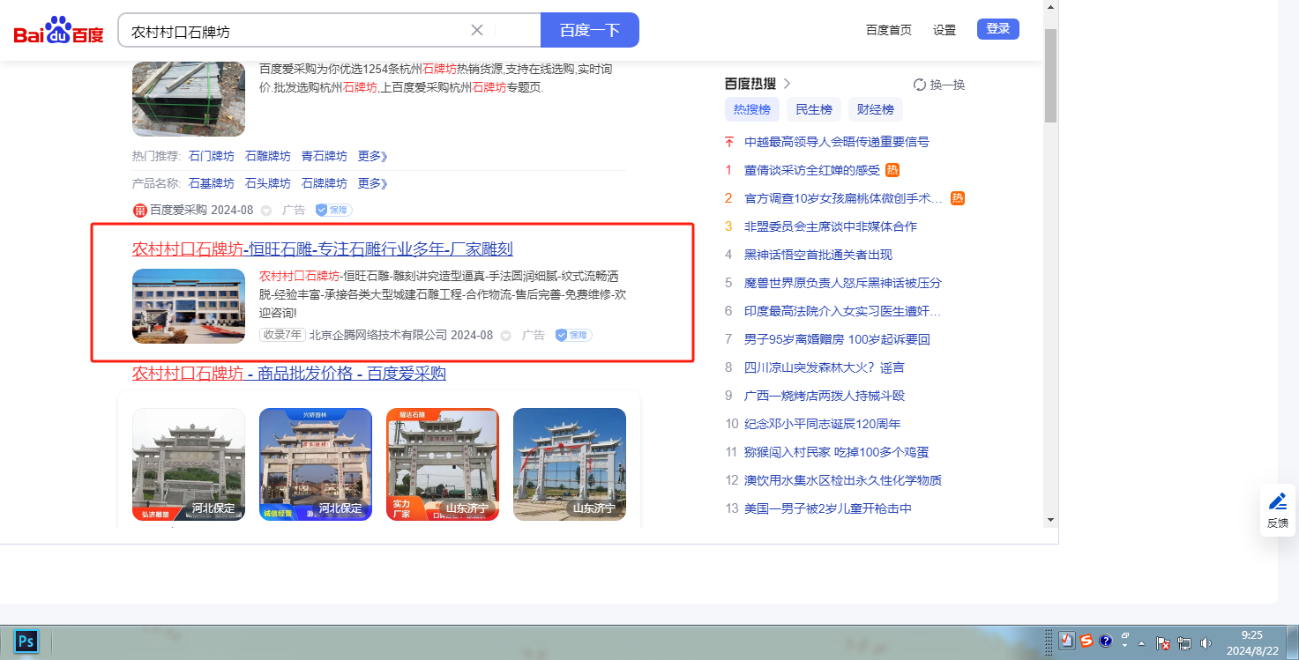Click the Action Center flag icon
Image resolution: width=1299 pixels, height=660 pixels.
click(x=1163, y=643)
